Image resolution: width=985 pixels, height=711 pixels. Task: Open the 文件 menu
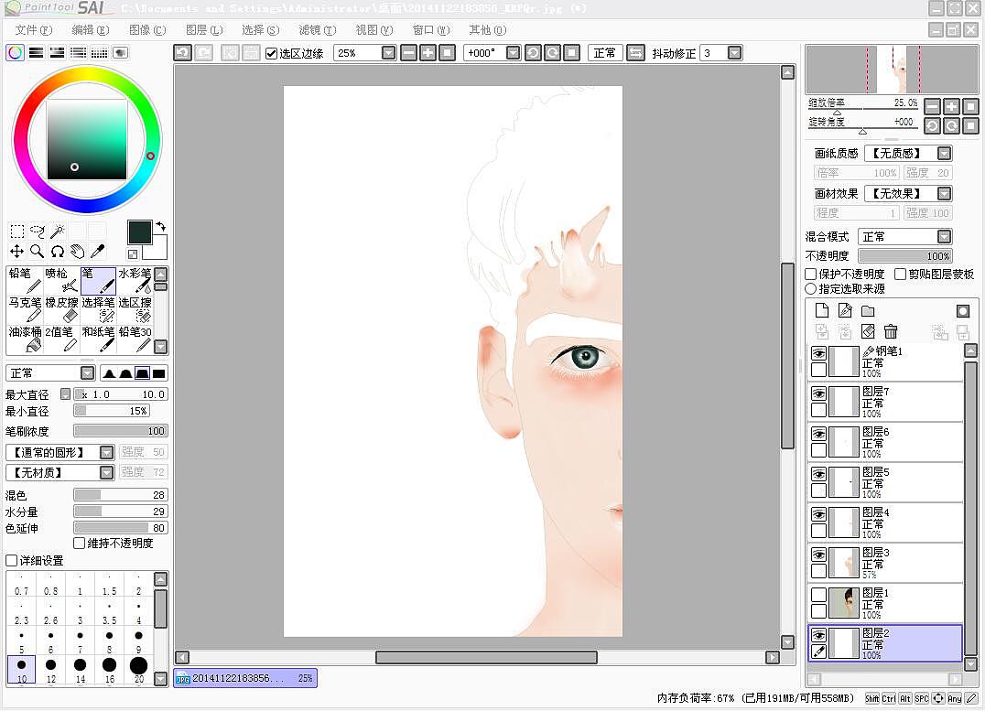33,29
